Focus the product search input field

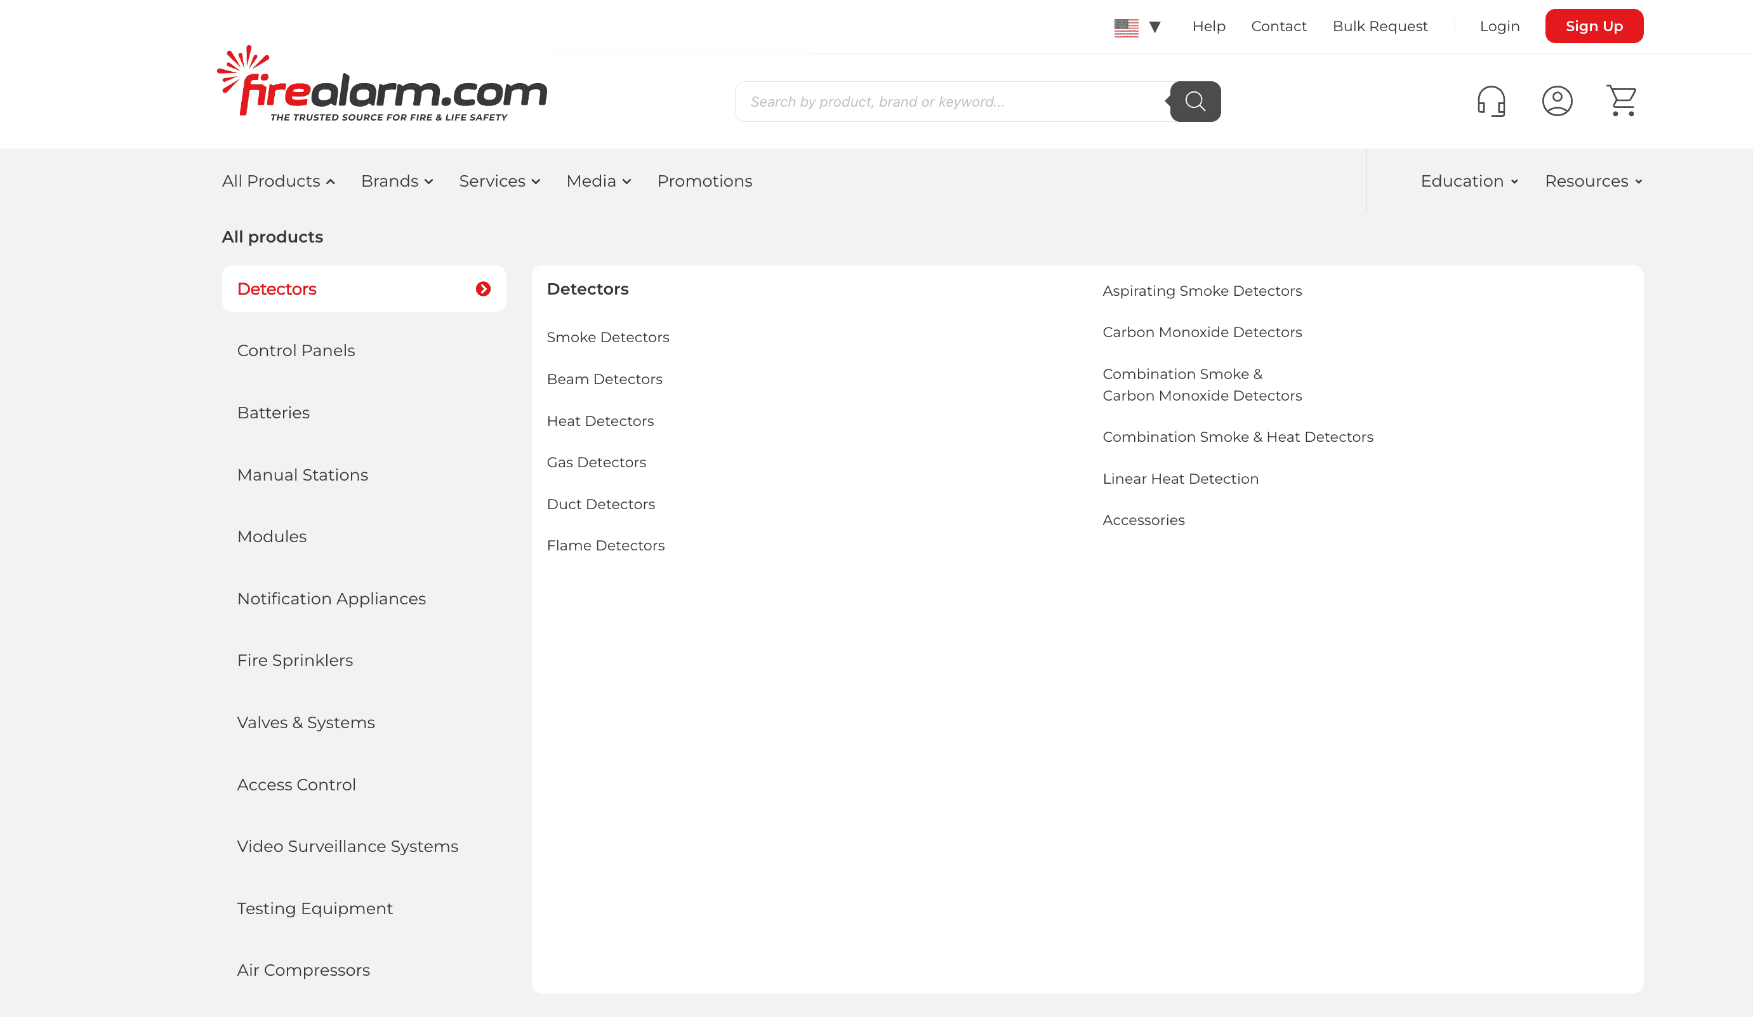949,102
